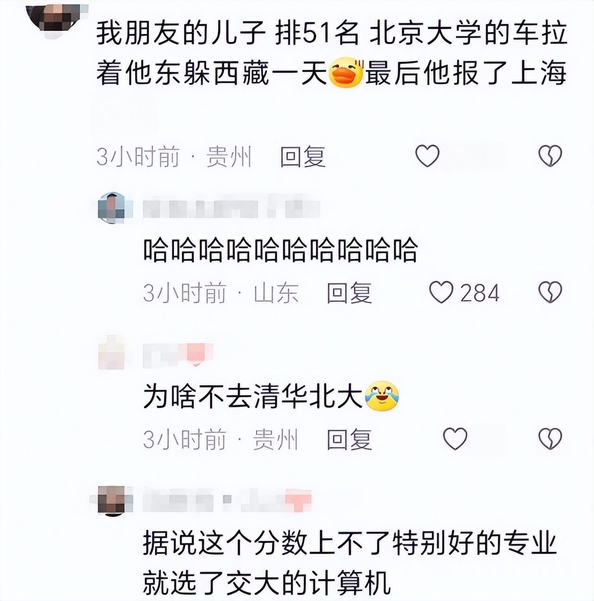The height and width of the screenshot is (601, 594).
Task: Like the top comment from 贵州
Action: [x=427, y=156]
